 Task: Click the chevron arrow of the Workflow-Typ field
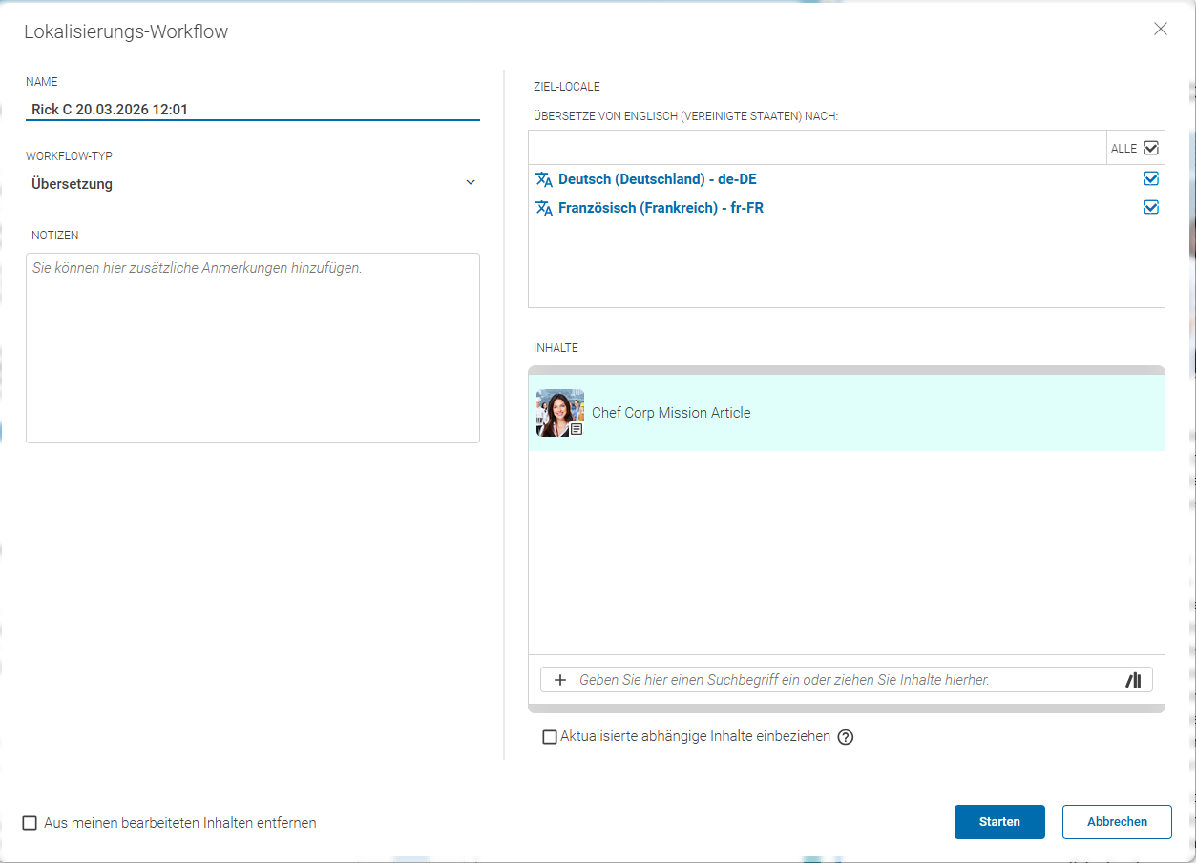tap(471, 183)
